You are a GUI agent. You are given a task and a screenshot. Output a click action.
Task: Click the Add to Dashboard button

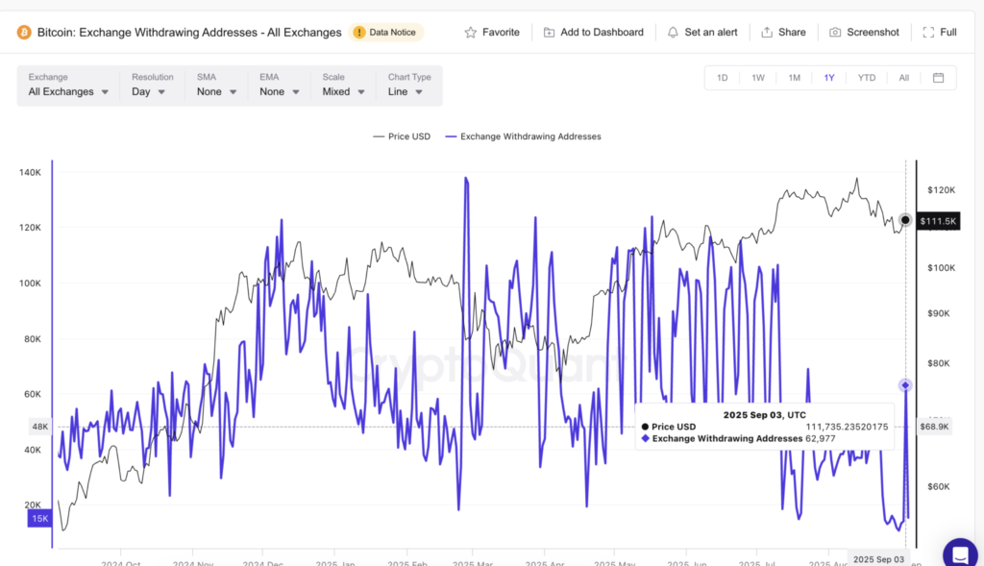[593, 32]
